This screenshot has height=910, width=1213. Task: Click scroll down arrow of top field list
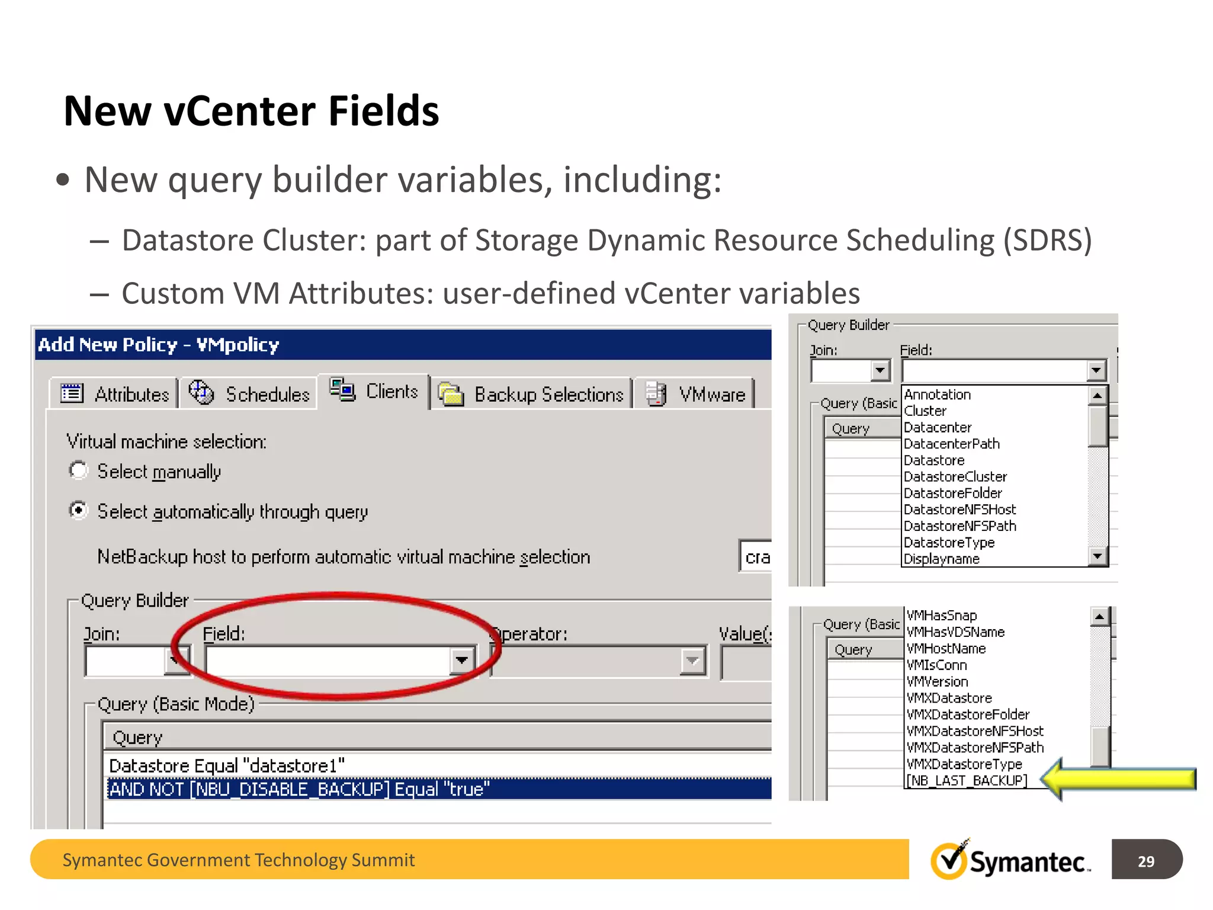1098,556
